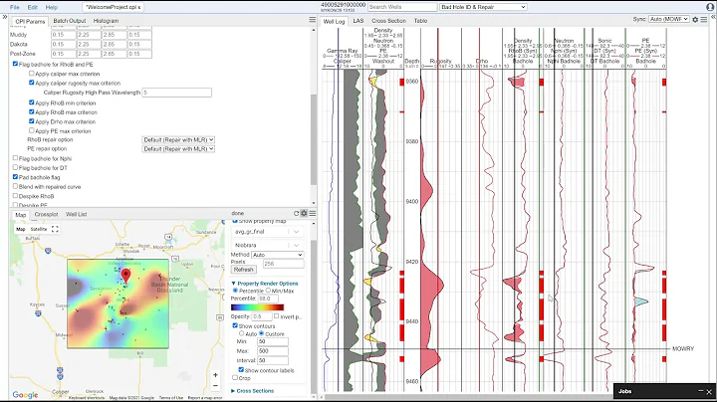
Task: Expand the left sidebar with double-chevron icon
Action: [5, 17]
